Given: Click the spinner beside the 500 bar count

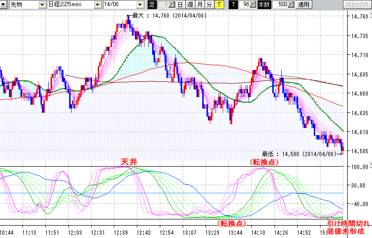Looking at the screenshot, I should pyautogui.click(x=290, y=4).
